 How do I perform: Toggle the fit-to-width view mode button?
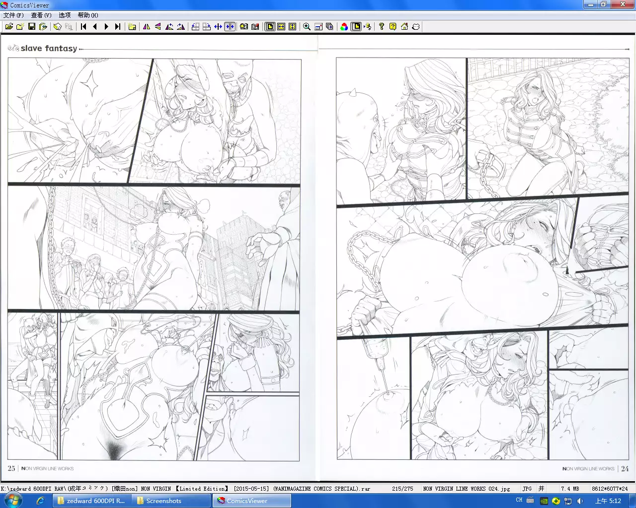281,27
